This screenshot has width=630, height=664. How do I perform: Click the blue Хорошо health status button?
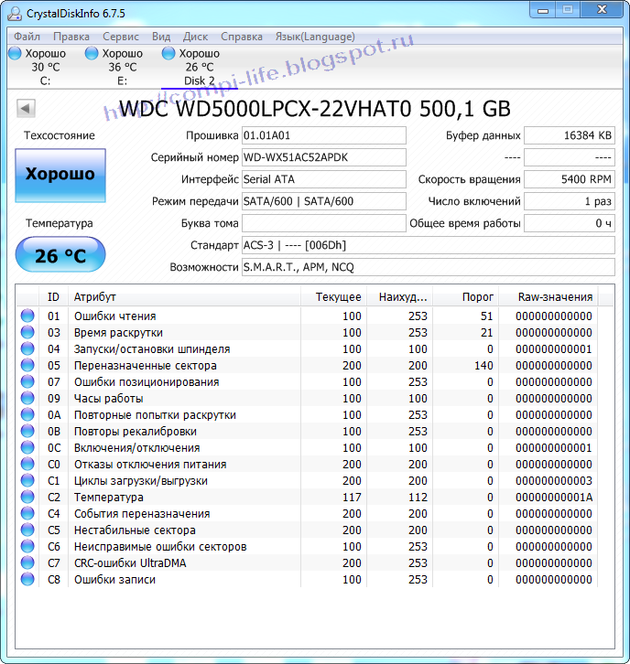[60, 175]
